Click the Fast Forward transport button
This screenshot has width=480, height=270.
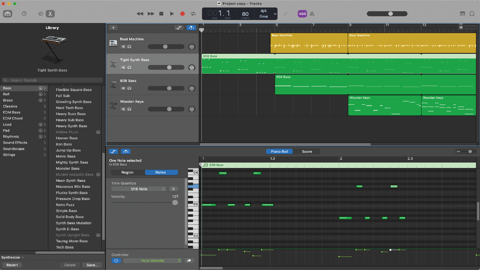point(151,14)
